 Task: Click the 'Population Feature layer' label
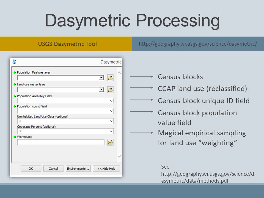pyautogui.click(x=34, y=72)
